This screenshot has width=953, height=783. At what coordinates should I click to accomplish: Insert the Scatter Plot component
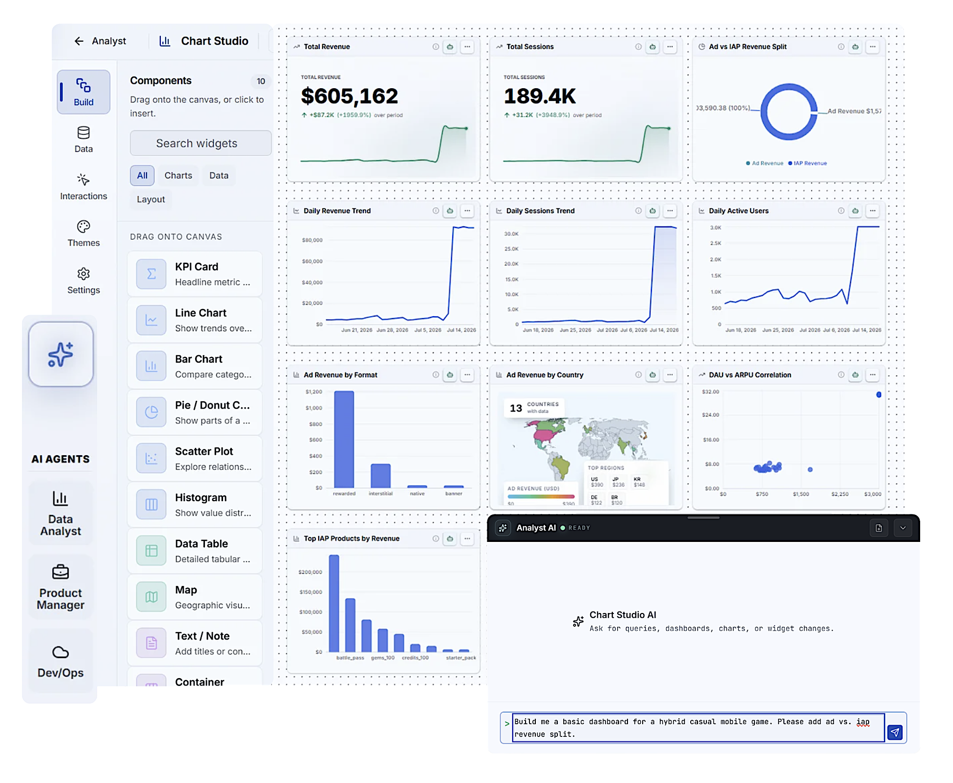click(x=195, y=458)
